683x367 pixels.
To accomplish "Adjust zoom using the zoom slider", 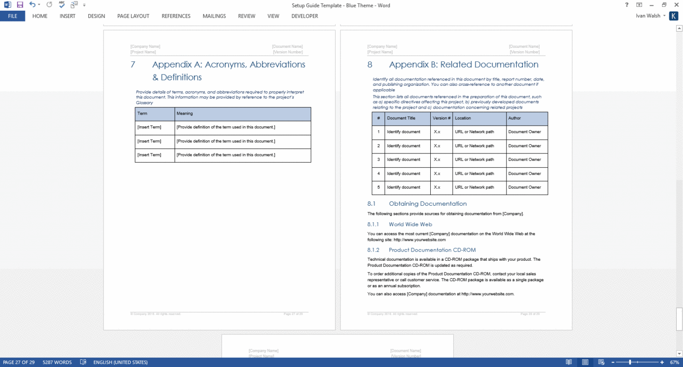I will (630, 363).
